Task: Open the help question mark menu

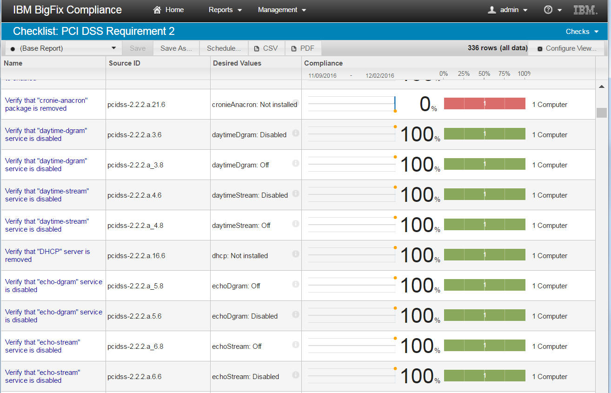Action: pos(552,10)
